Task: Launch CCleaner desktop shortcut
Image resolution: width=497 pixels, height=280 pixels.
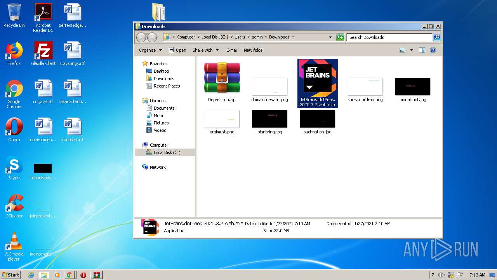Action: click(x=14, y=206)
